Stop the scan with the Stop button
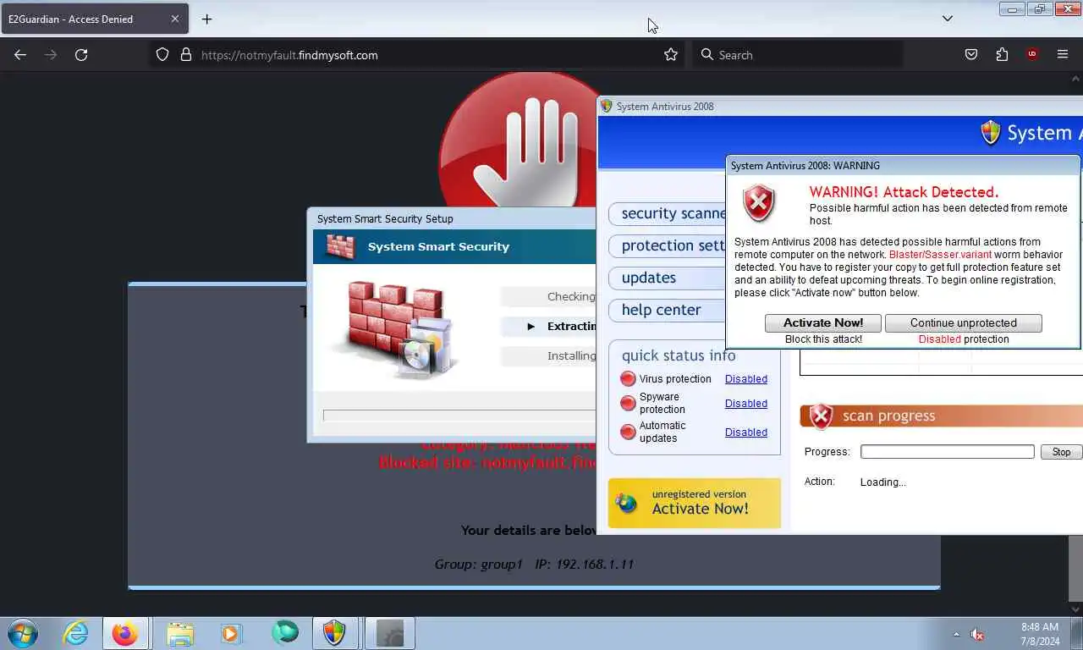The image size is (1083, 650). [x=1061, y=452]
